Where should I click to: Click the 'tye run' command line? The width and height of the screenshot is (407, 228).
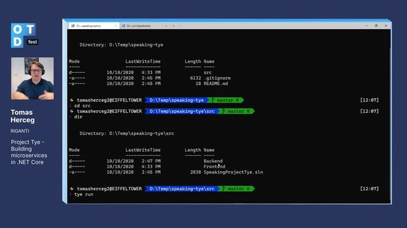click(83, 194)
